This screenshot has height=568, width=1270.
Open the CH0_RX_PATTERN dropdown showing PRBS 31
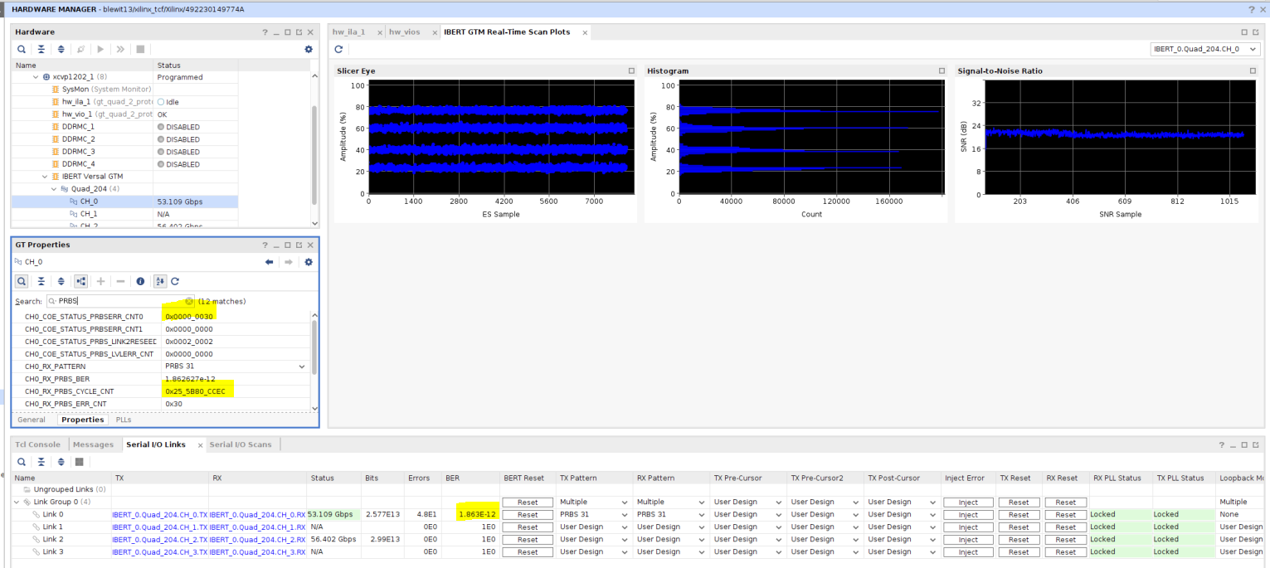300,366
